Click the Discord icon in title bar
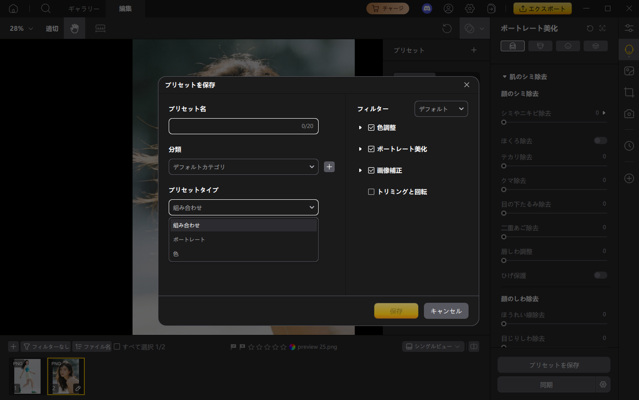The image size is (639, 400). [427, 8]
